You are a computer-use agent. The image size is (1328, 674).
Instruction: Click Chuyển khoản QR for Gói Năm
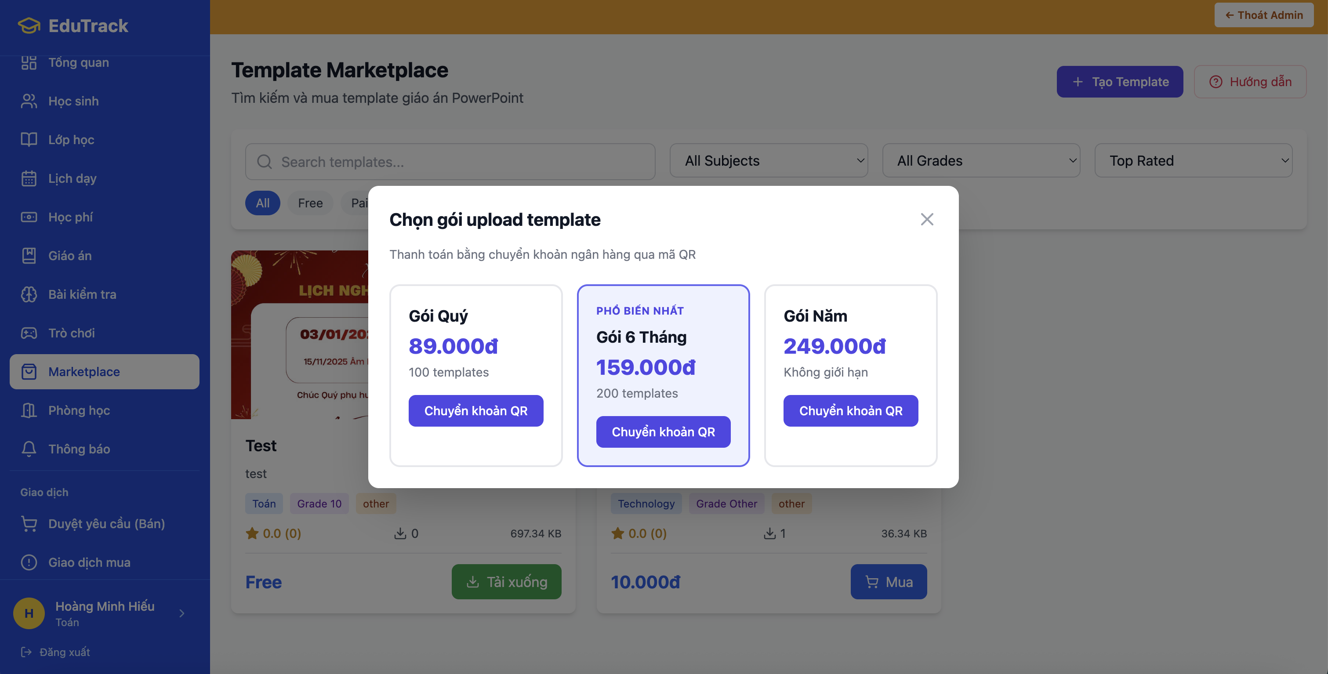pos(850,411)
